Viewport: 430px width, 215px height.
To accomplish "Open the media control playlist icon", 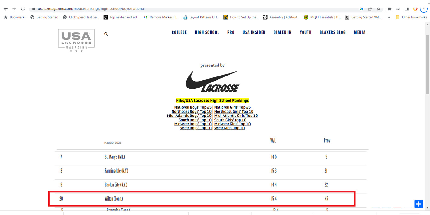I will click(398, 9).
